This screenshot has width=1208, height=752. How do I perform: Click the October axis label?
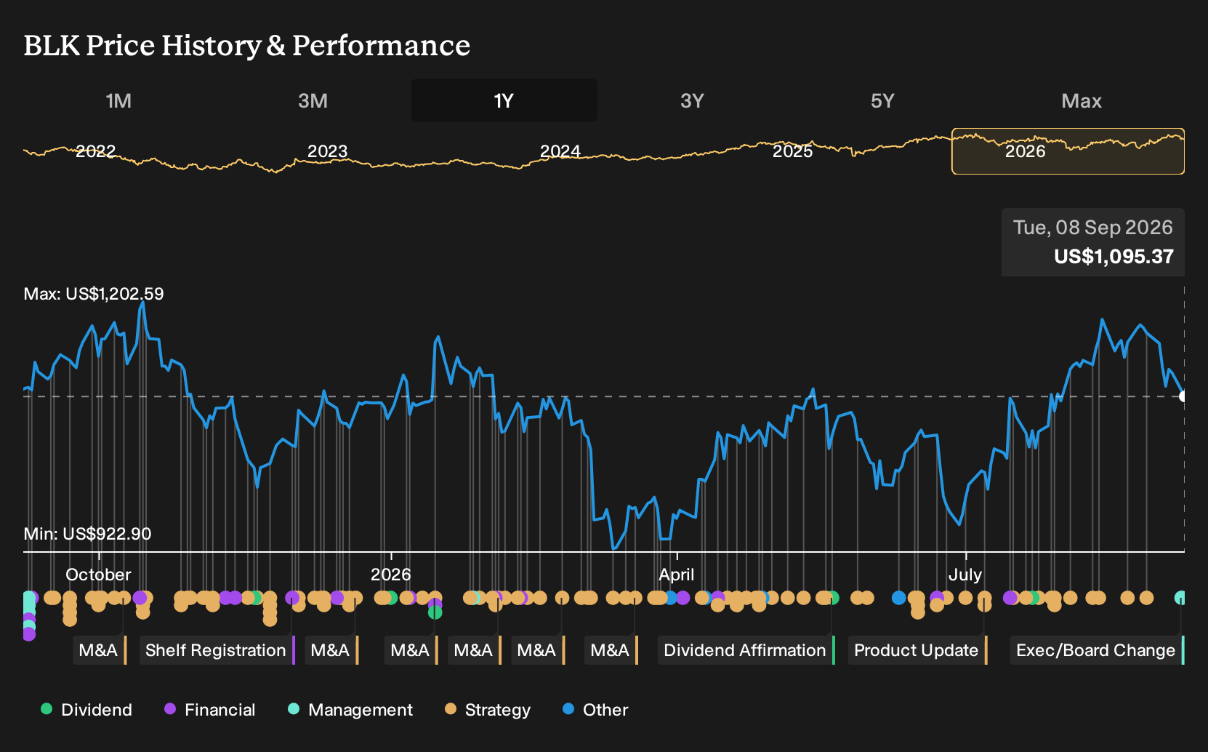tap(98, 575)
